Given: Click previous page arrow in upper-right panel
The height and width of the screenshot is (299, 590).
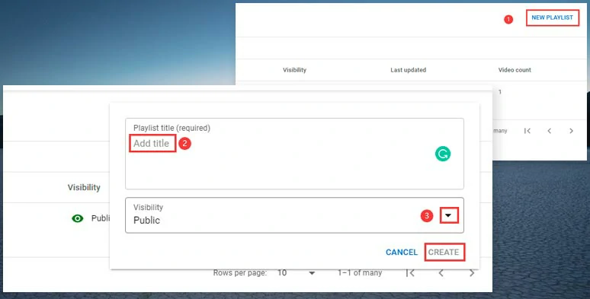Looking at the screenshot, I should [550, 131].
